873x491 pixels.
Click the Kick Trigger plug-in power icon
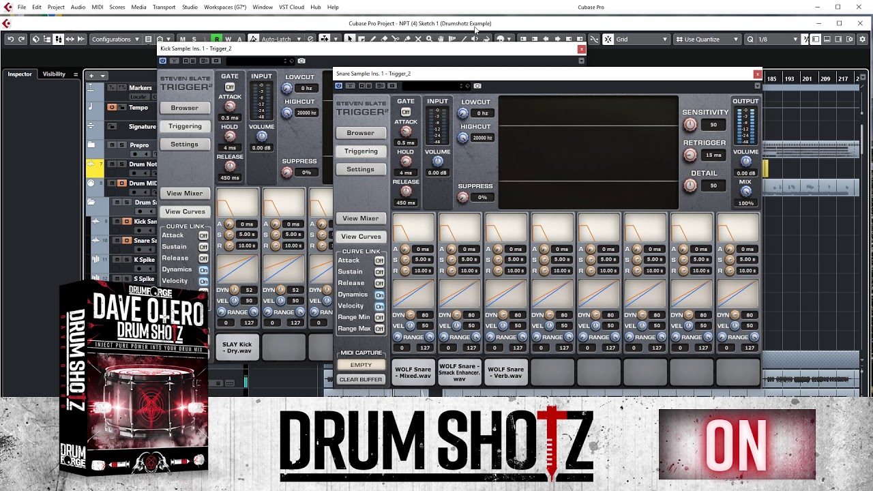[x=162, y=61]
